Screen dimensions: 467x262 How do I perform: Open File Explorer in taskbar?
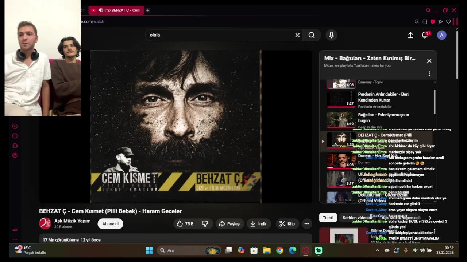267,250
